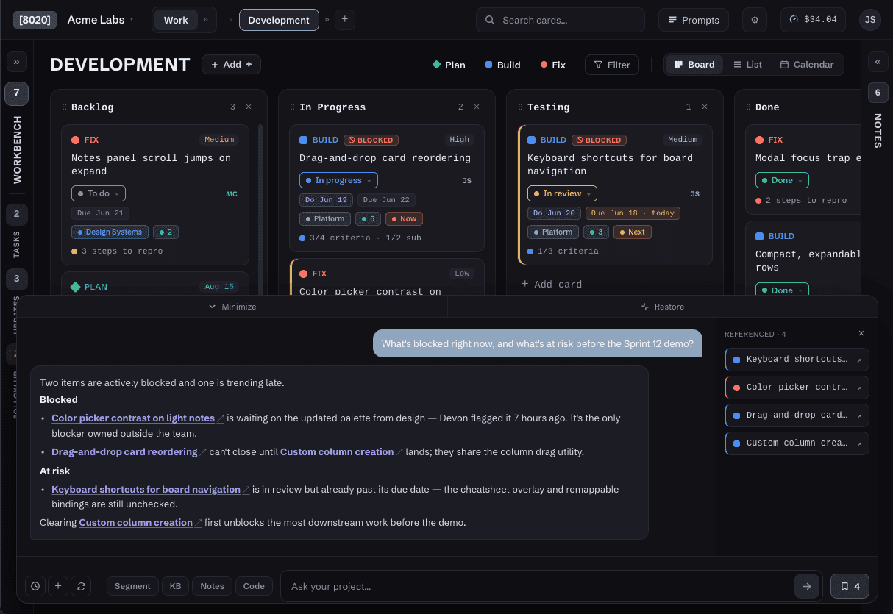Focus the Search cards field
The image size is (893, 614).
point(561,20)
